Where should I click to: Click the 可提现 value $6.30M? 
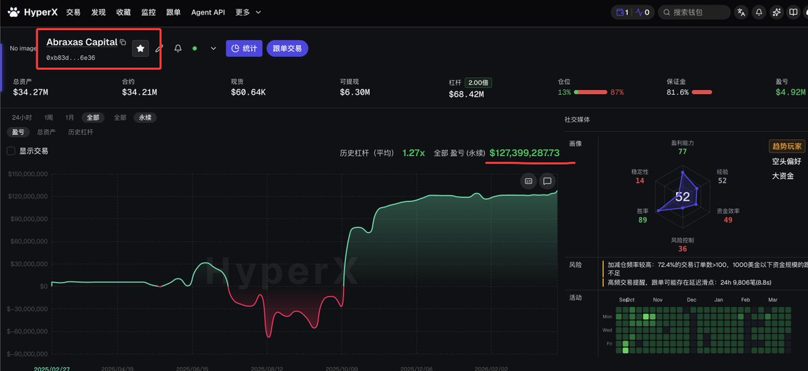355,93
